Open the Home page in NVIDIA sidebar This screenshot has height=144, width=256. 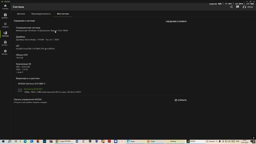coord(5,7)
